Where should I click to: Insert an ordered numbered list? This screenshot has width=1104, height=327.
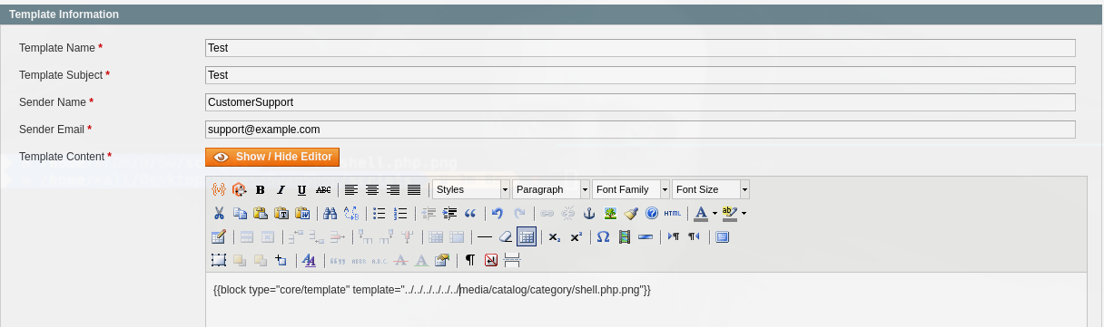400,214
